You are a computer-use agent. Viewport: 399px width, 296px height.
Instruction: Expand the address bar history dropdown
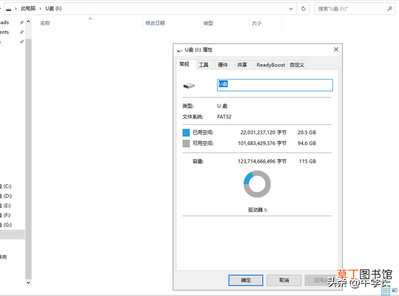(x=291, y=9)
